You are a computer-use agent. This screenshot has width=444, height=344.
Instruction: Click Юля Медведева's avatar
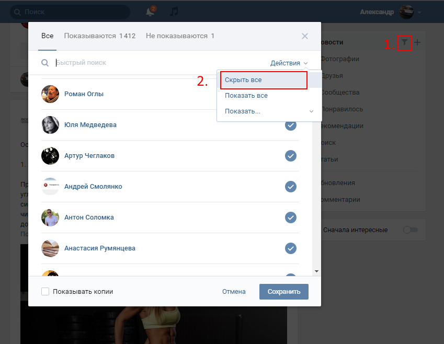tap(50, 125)
